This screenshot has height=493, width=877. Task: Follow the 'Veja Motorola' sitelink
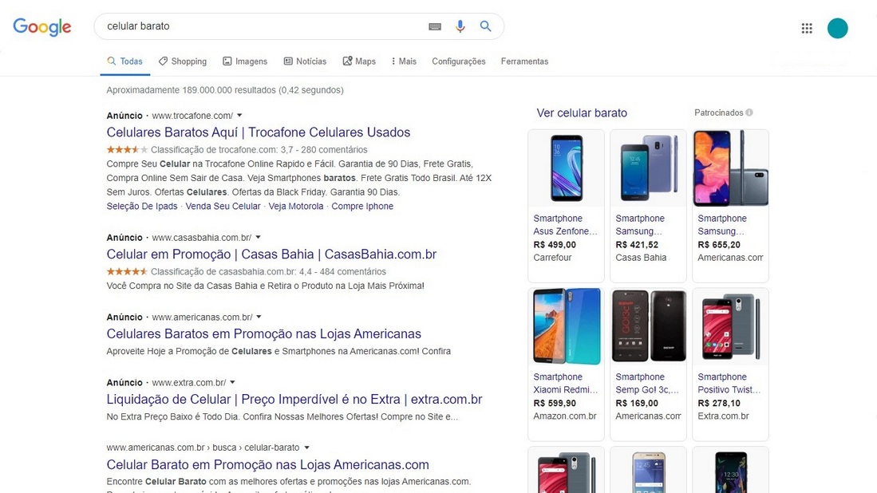[296, 207]
